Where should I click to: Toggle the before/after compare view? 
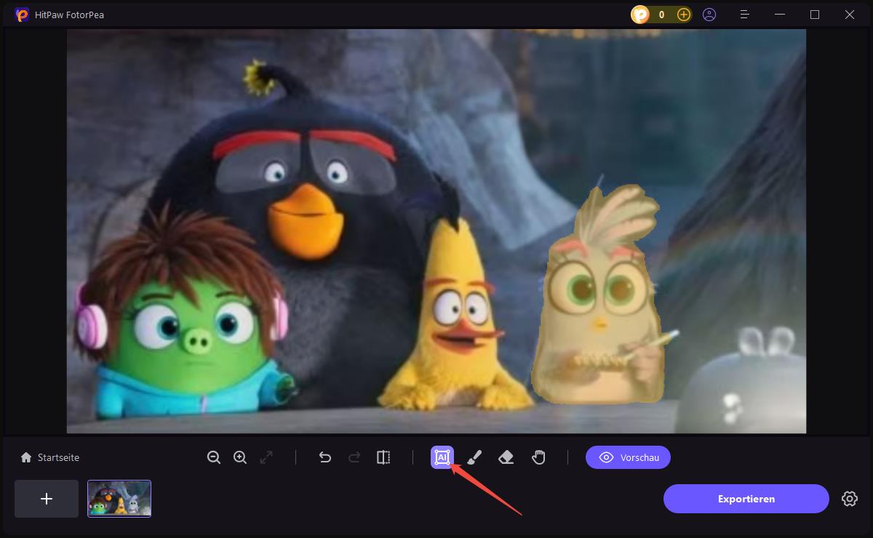383,457
